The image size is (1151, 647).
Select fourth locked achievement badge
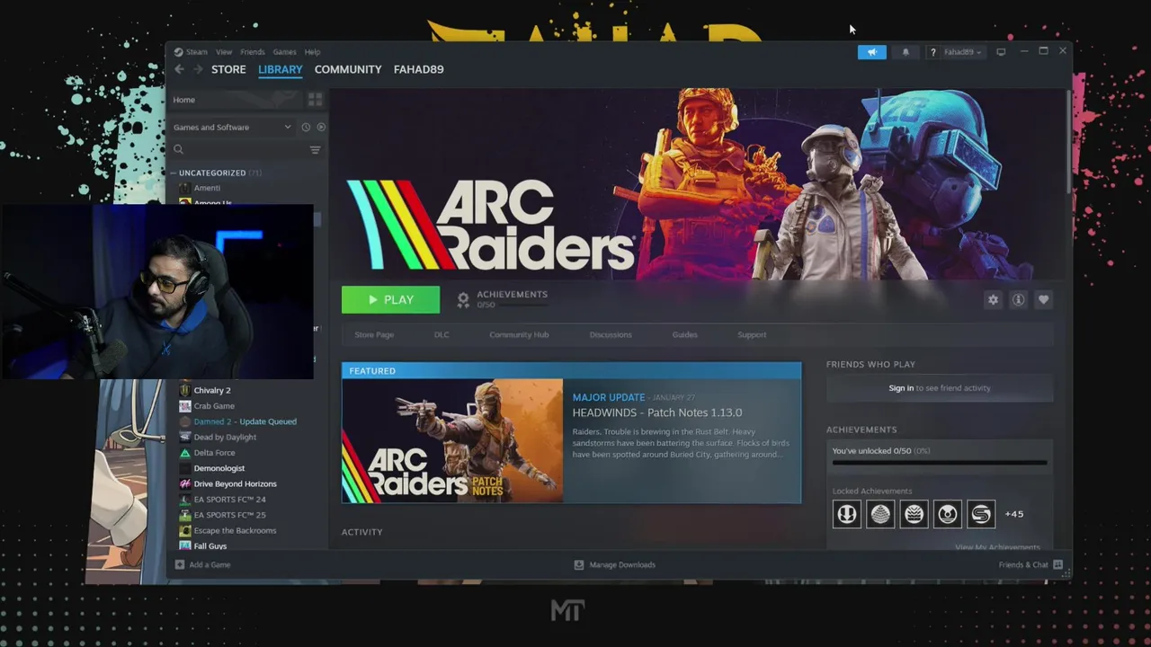(948, 514)
